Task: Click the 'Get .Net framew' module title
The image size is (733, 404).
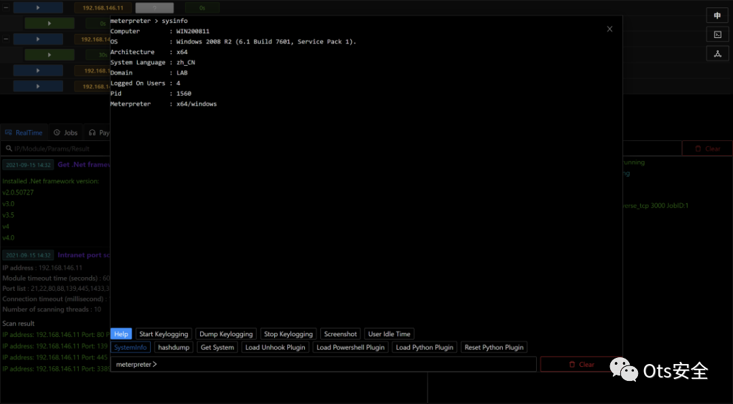Action: click(x=83, y=165)
